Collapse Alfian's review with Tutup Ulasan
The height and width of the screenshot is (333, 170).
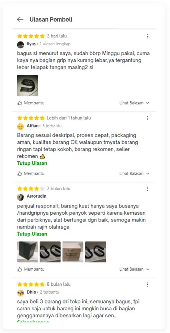32,163
